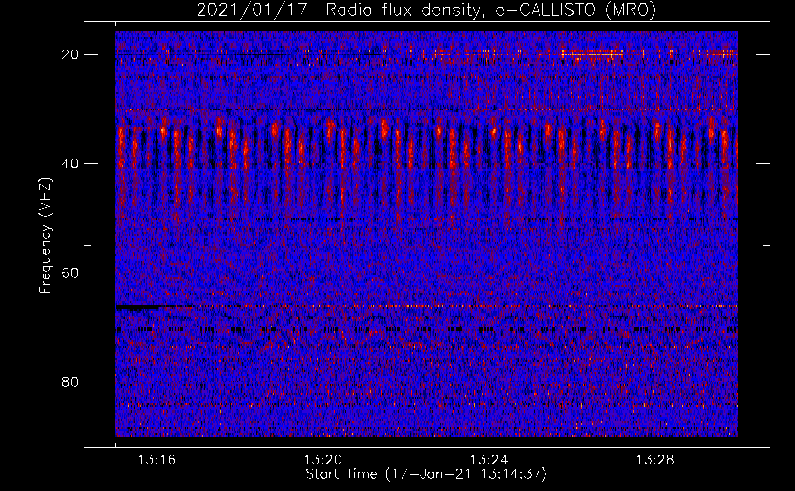Click inside the radio spectrogram plot

coord(426,234)
